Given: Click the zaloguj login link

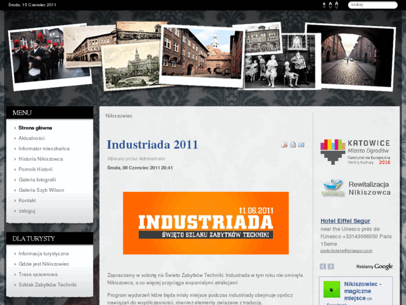Looking at the screenshot, I should tap(27, 211).
